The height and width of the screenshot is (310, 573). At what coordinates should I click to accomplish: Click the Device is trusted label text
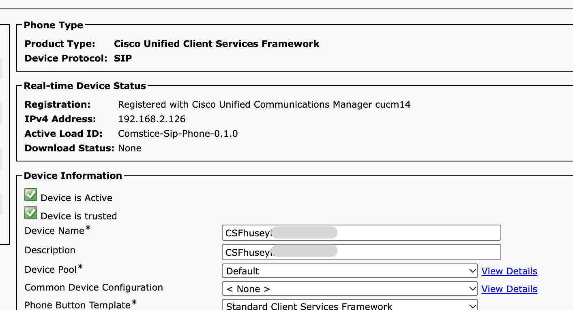[79, 216]
